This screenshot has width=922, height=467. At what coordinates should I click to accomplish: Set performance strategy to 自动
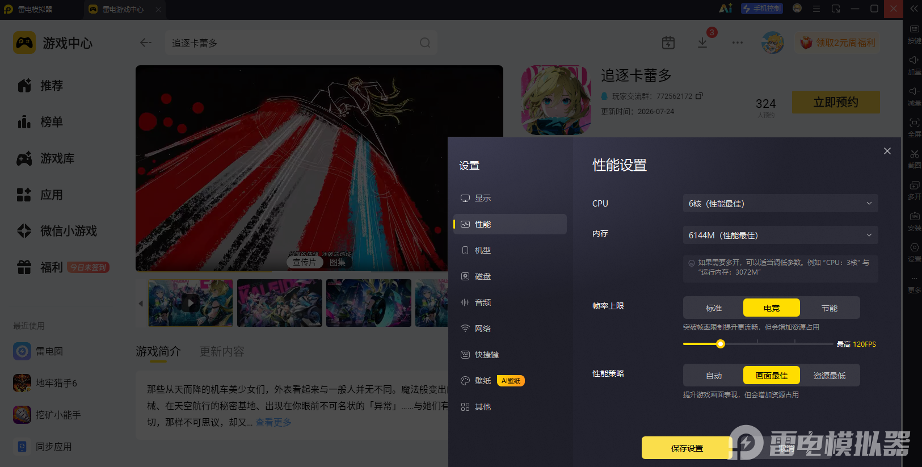(x=714, y=375)
